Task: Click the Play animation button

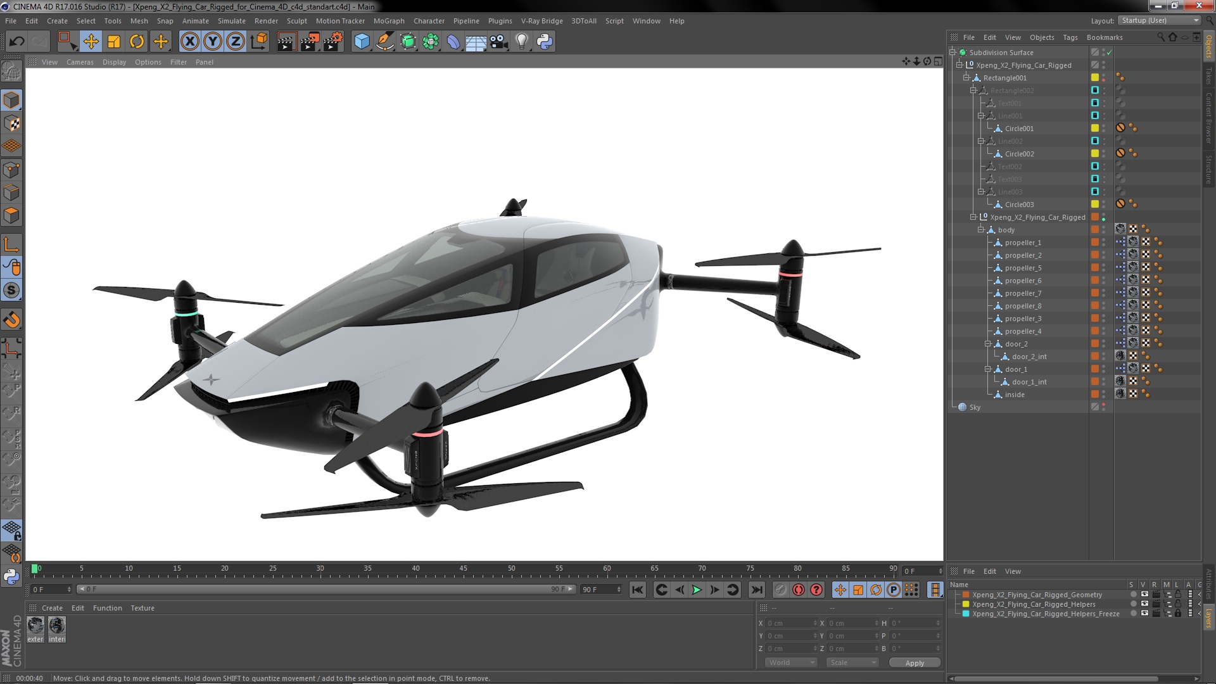Action: point(697,590)
